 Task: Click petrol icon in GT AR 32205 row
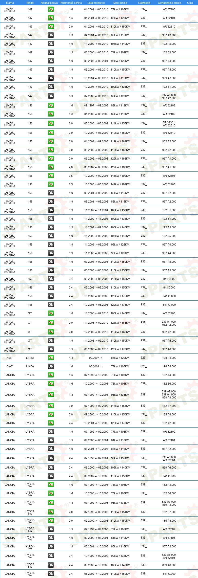pos(51,313)
